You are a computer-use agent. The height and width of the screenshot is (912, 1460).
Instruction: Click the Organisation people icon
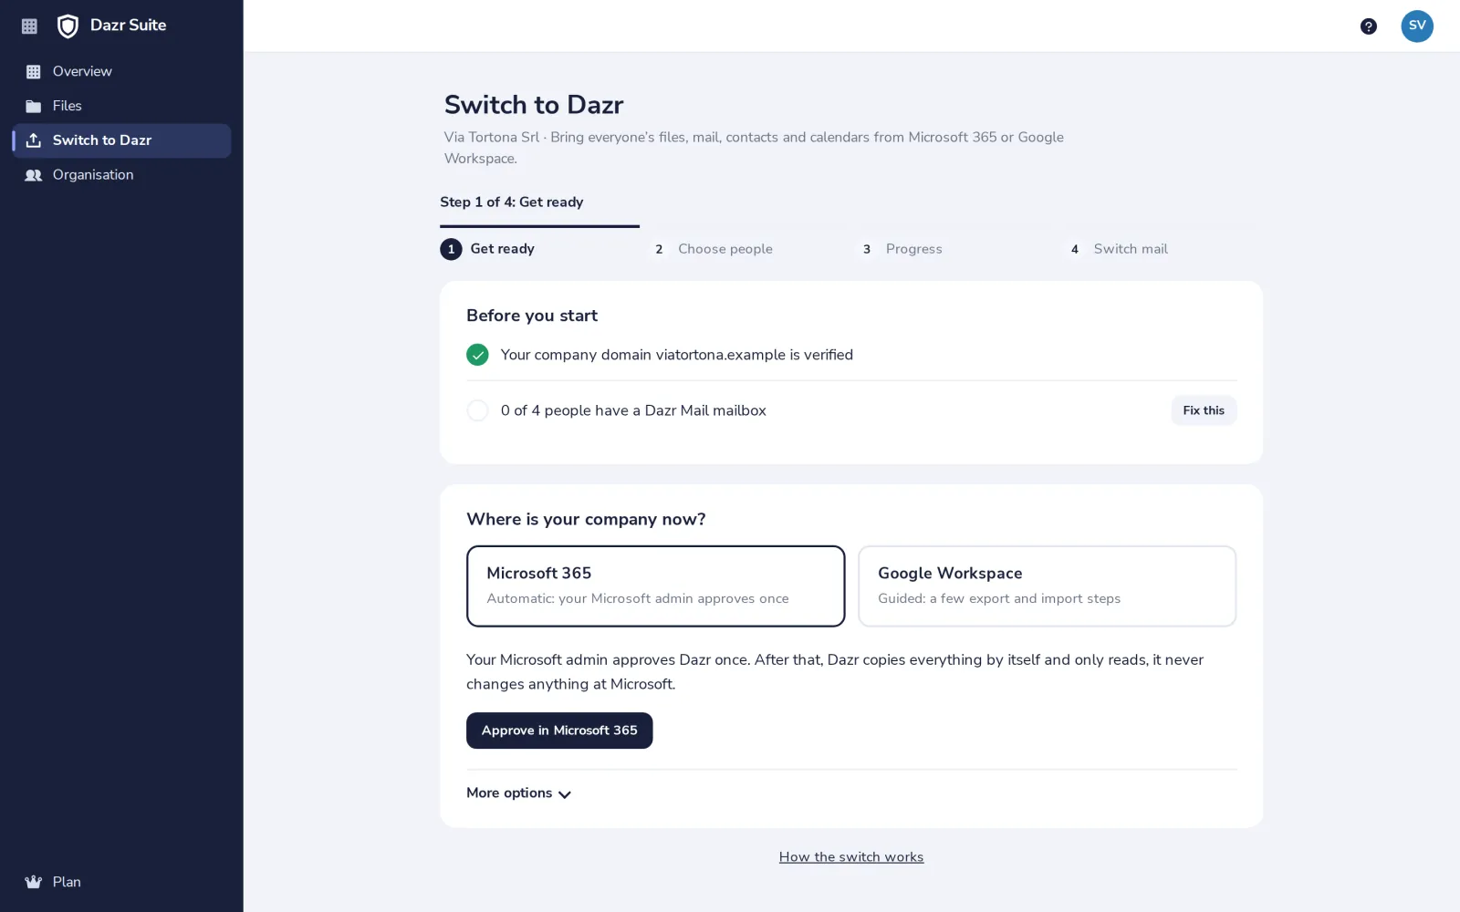tap(34, 175)
